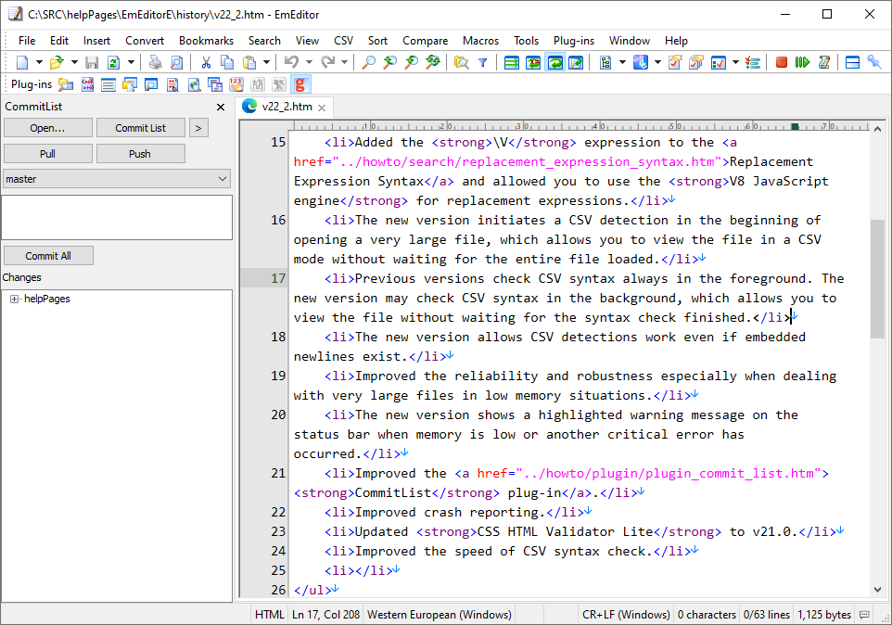Toggle Always on Top pushpin icon
The width and height of the screenshot is (892, 625).
(873, 62)
